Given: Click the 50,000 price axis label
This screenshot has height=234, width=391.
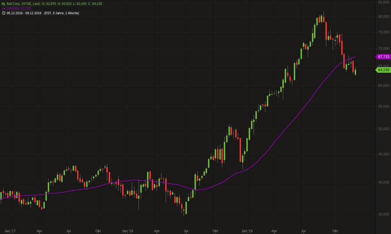Looking at the screenshot, I should tap(384, 129).
